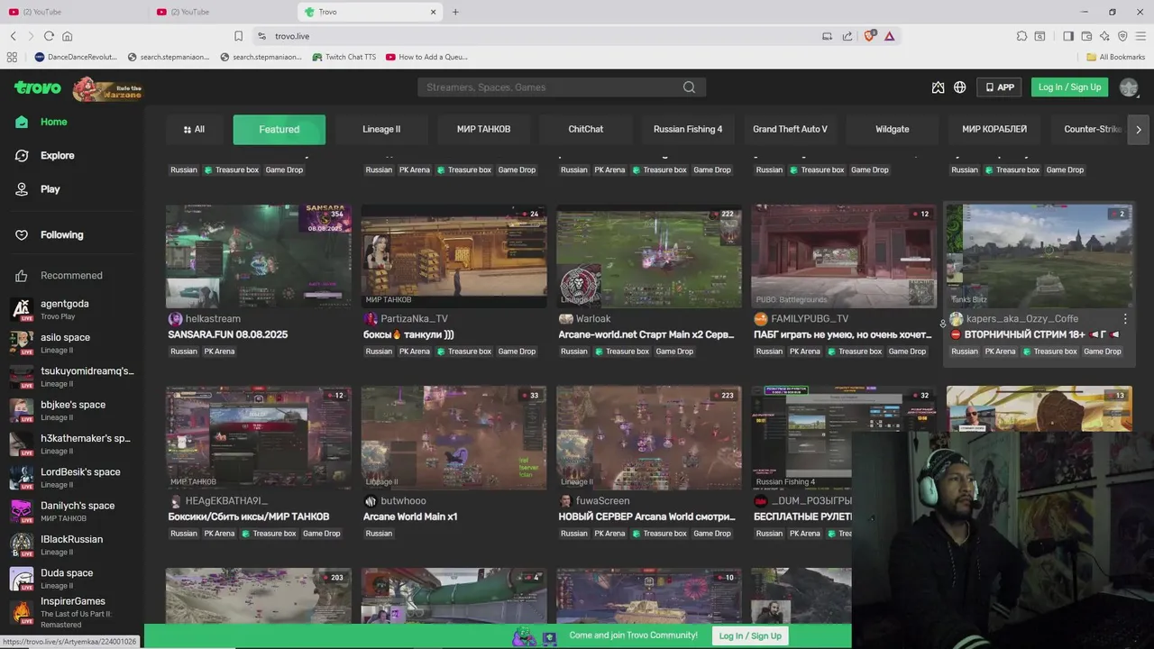The width and height of the screenshot is (1154, 649).
Task: Click the search magnifier icon
Action: point(689,87)
